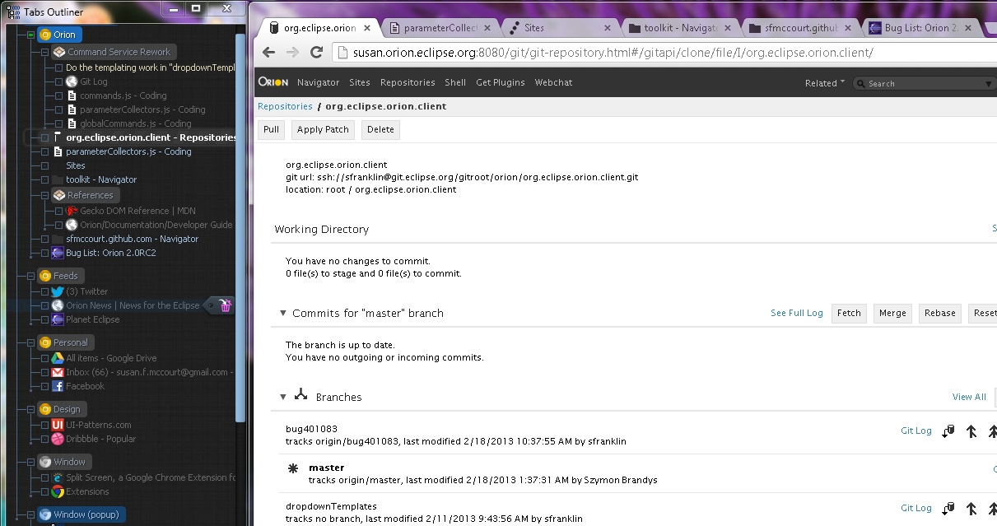
Task: Click the search magnifier icon in Orion header
Action: (x=861, y=83)
